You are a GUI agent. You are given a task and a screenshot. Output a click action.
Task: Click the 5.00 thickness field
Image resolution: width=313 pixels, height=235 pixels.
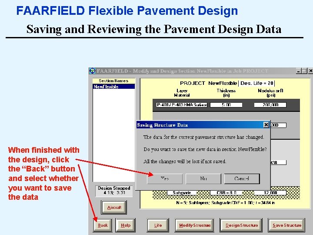coord(226,105)
